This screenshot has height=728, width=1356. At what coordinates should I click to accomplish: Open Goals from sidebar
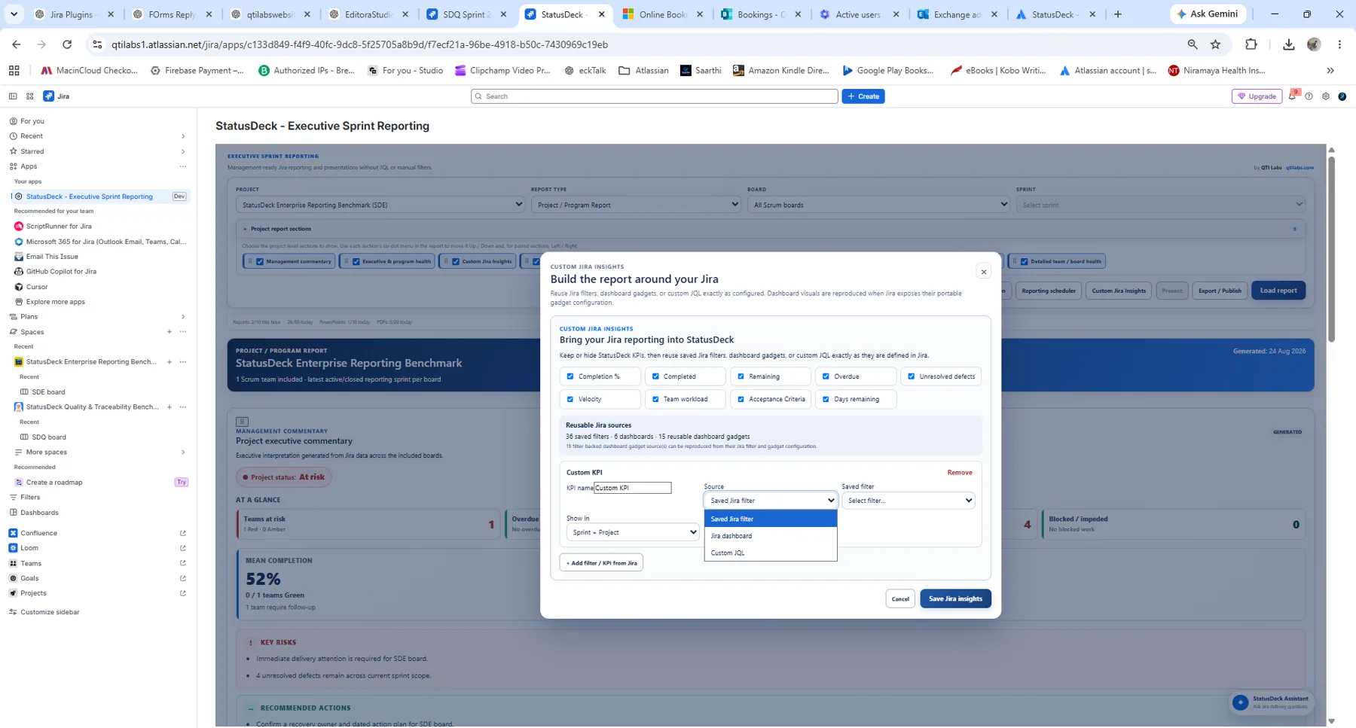click(x=29, y=578)
